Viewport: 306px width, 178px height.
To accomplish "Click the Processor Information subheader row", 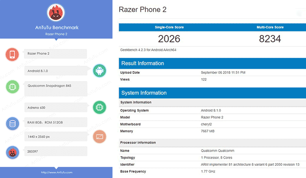I will [212, 143].
